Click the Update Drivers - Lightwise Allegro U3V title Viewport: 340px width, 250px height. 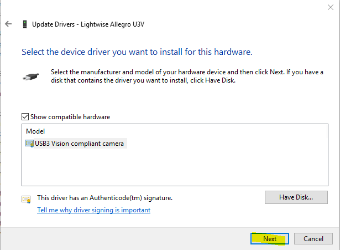[x=88, y=24]
